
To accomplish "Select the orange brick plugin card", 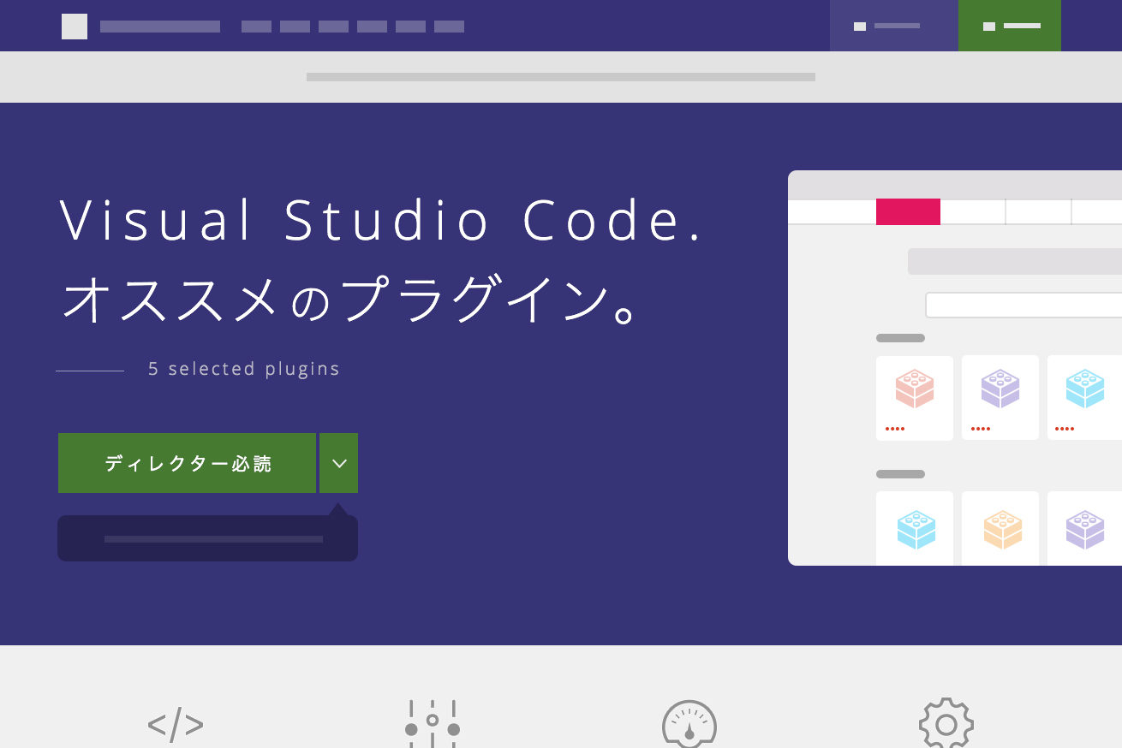I will pyautogui.click(x=1000, y=528).
